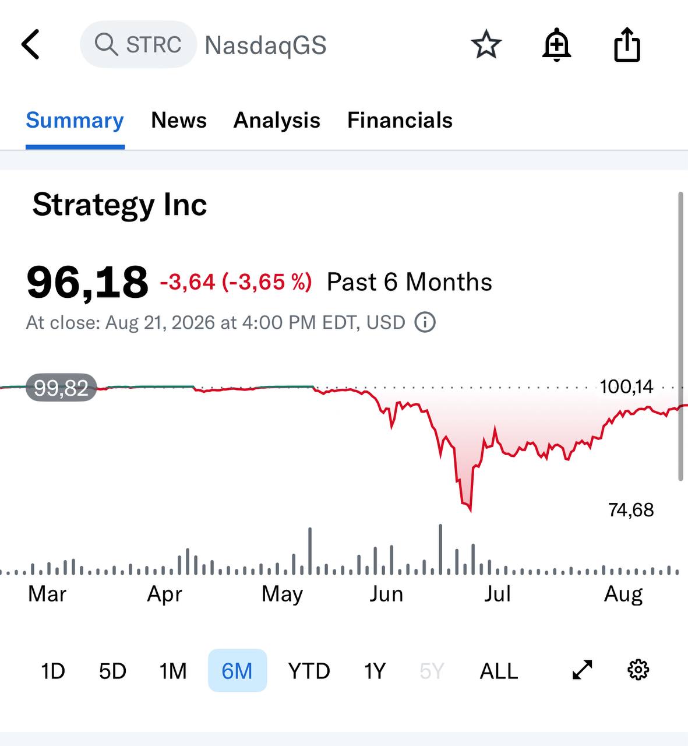Select the 1D time range
This screenshot has height=746, width=688.
[52, 671]
